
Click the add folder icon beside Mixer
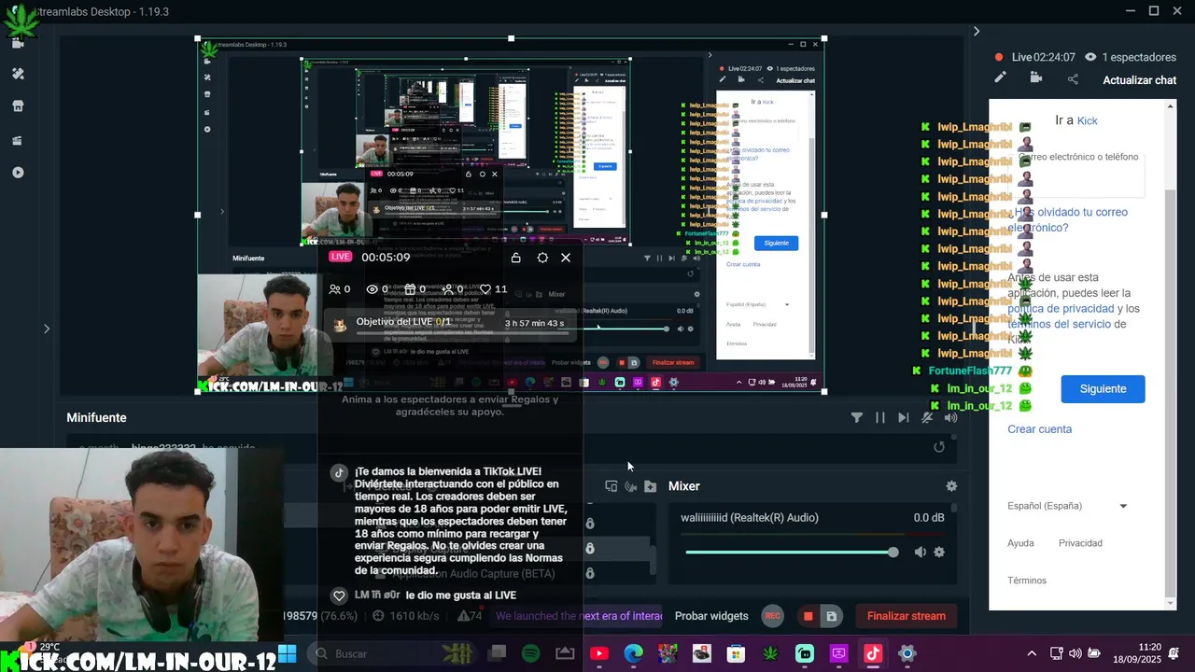pyautogui.click(x=651, y=486)
